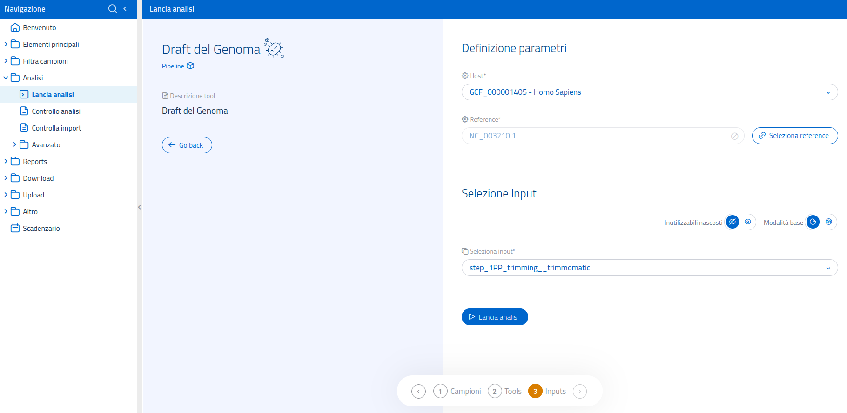Show unusable inputs with eye toggle

point(748,222)
